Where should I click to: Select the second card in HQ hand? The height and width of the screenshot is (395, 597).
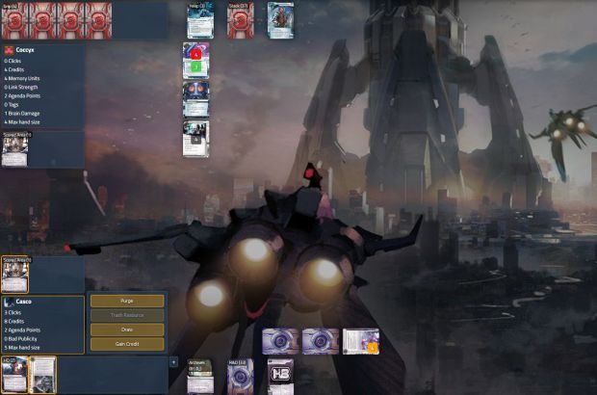[x=42, y=375]
